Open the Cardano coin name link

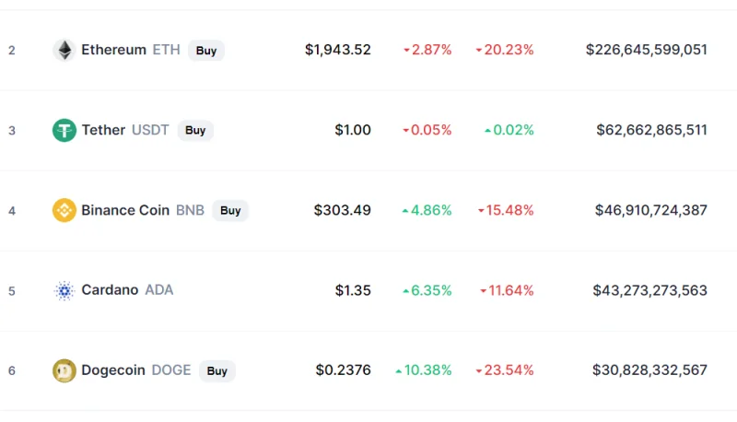110,290
